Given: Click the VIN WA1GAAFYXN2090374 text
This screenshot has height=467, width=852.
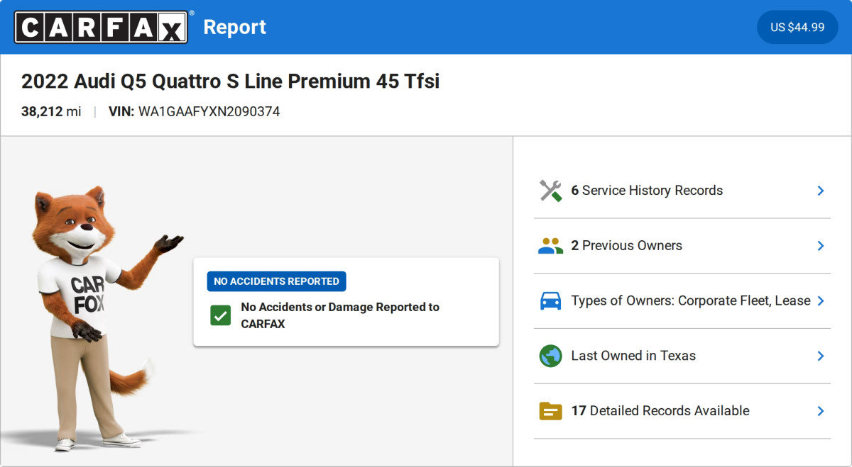Looking at the screenshot, I should [x=194, y=112].
